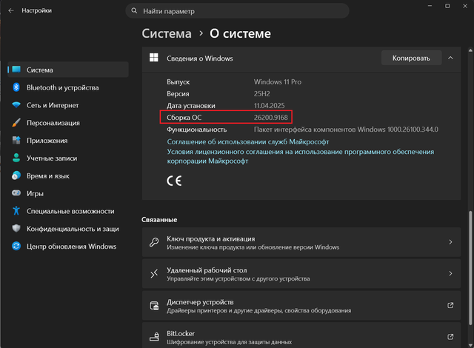Expand Удаленный рабочий стол arrow
The height and width of the screenshot is (348, 474).
[x=450, y=273]
